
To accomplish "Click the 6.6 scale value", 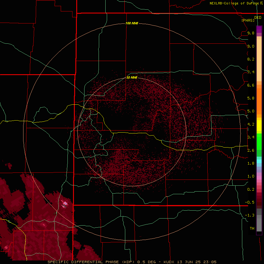I will (251, 85).
